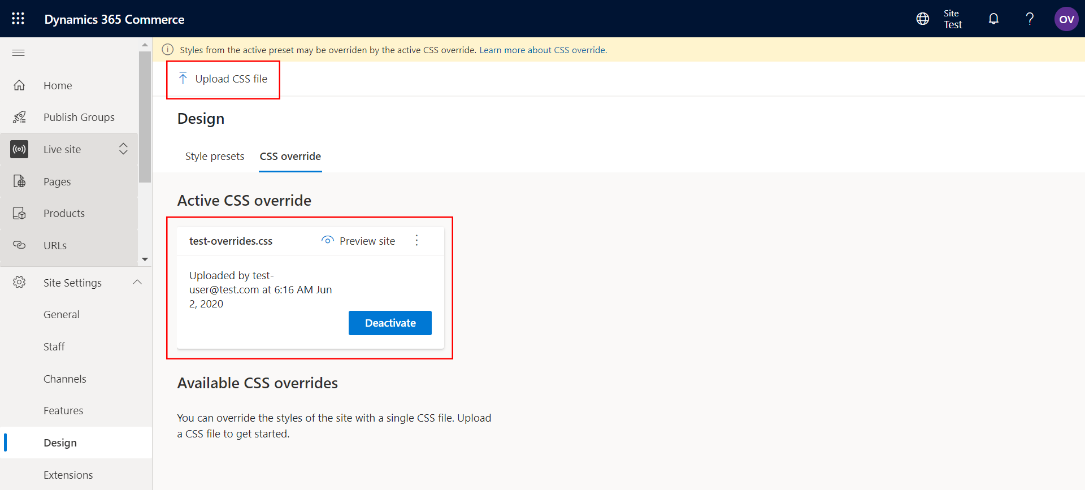
Task: Preview site with the eye icon
Action: click(x=327, y=240)
